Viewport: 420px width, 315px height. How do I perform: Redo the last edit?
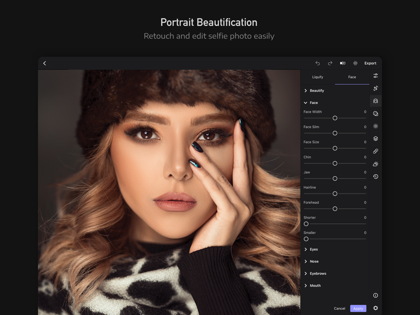click(x=330, y=63)
